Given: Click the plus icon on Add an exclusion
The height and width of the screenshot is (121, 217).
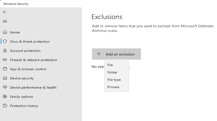Looking at the screenshot, I should 99,54.
